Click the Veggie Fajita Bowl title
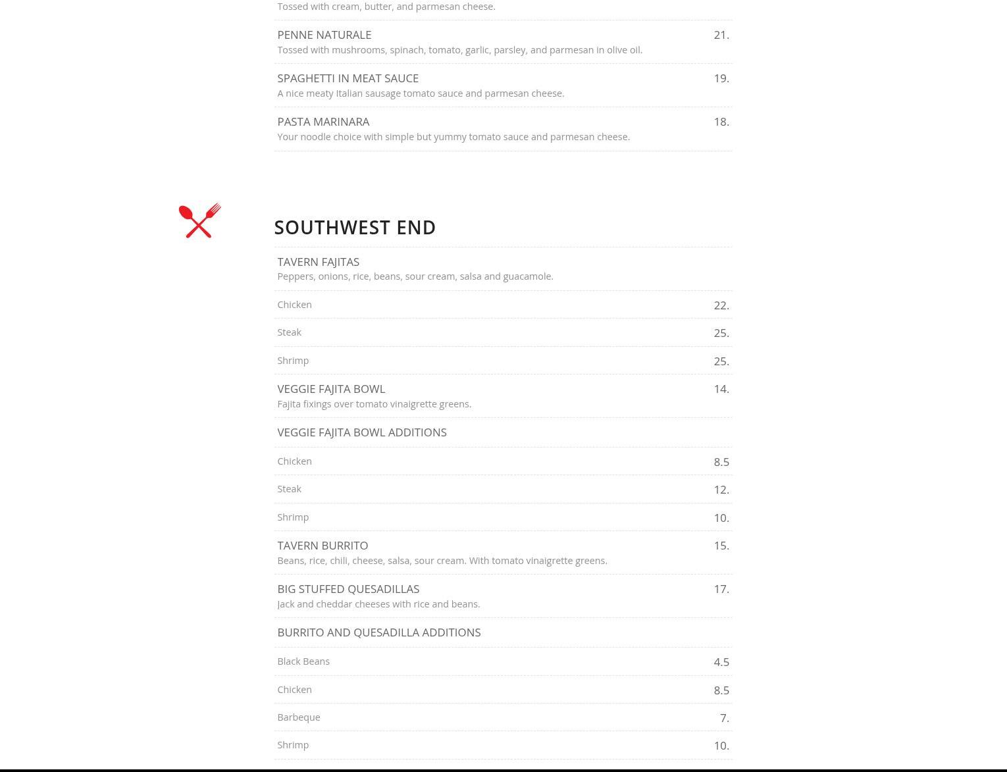 pyautogui.click(x=331, y=389)
